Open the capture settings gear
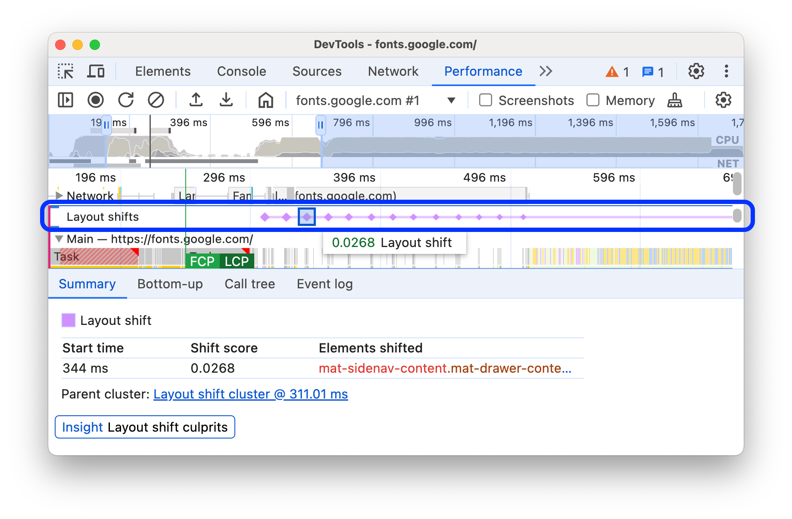The image size is (792, 519). coord(723,100)
